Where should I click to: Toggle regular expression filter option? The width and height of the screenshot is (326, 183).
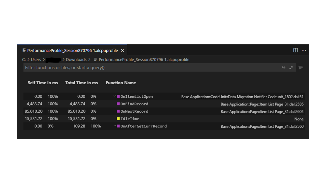291,68
